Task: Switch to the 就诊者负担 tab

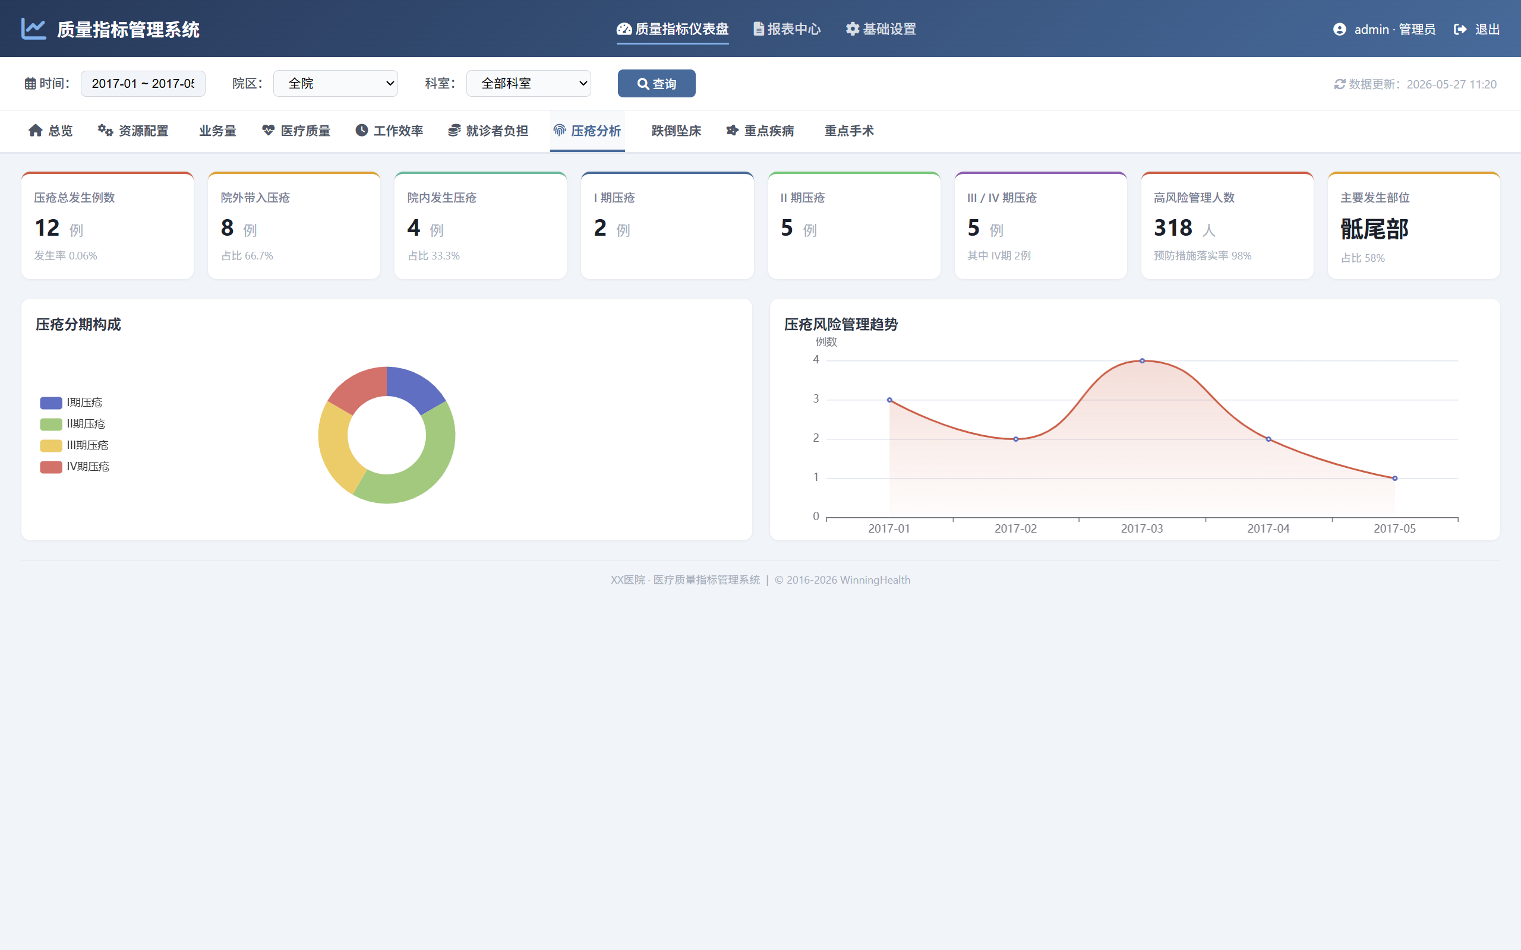Action: coord(488,131)
